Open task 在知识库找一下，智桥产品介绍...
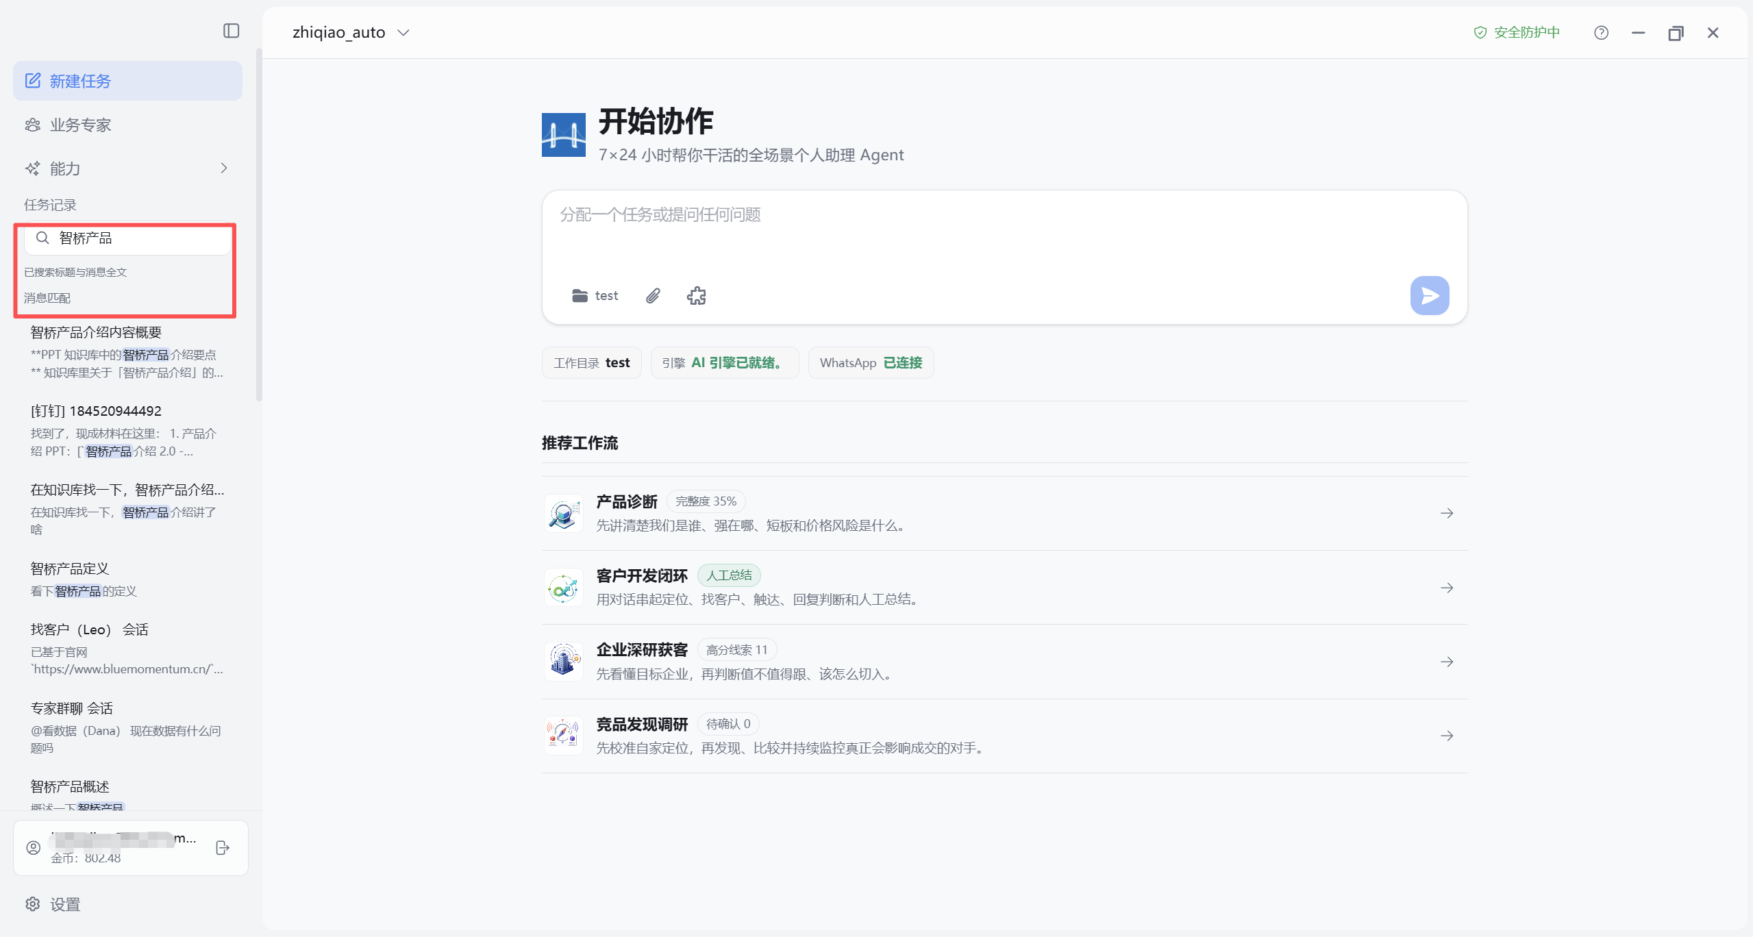 coord(127,510)
